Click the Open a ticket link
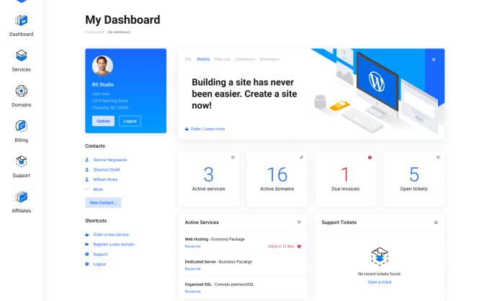Viewport: 487px width, 301px height. point(380,282)
